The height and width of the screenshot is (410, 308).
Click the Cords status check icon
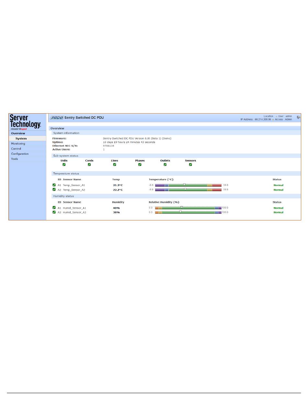point(89,165)
